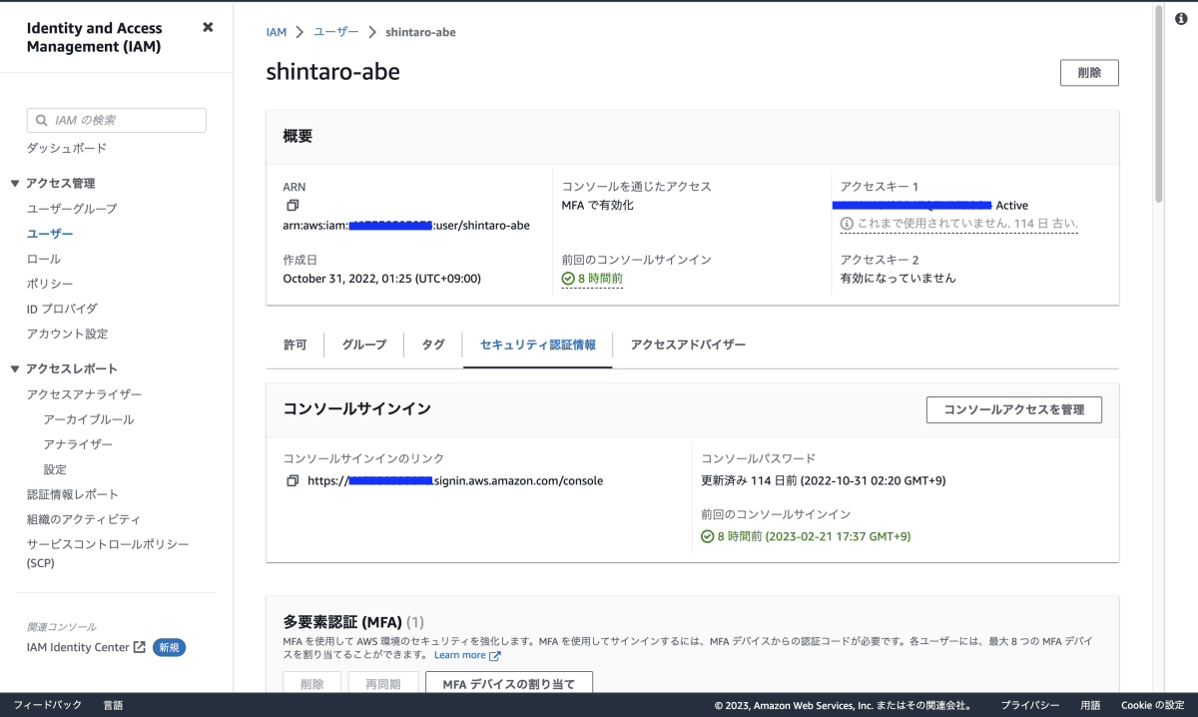The height and width of the screenshot is (717, 1198).
Task: Click これまで使用されていません, 114 日 古い text
Action: pos(967,224)
